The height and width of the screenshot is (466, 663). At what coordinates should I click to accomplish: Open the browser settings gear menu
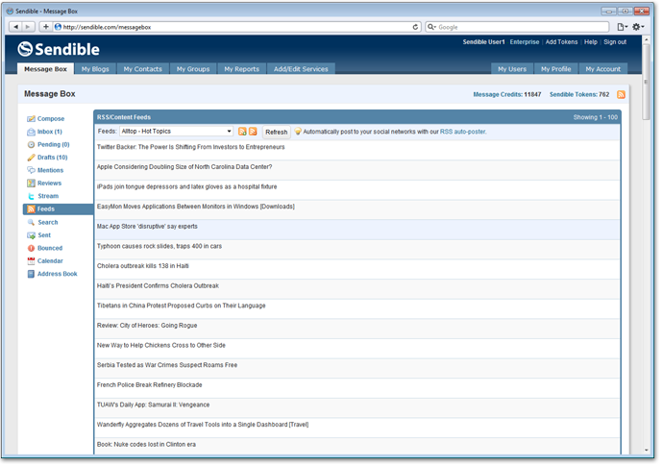(x=638, y=27)
